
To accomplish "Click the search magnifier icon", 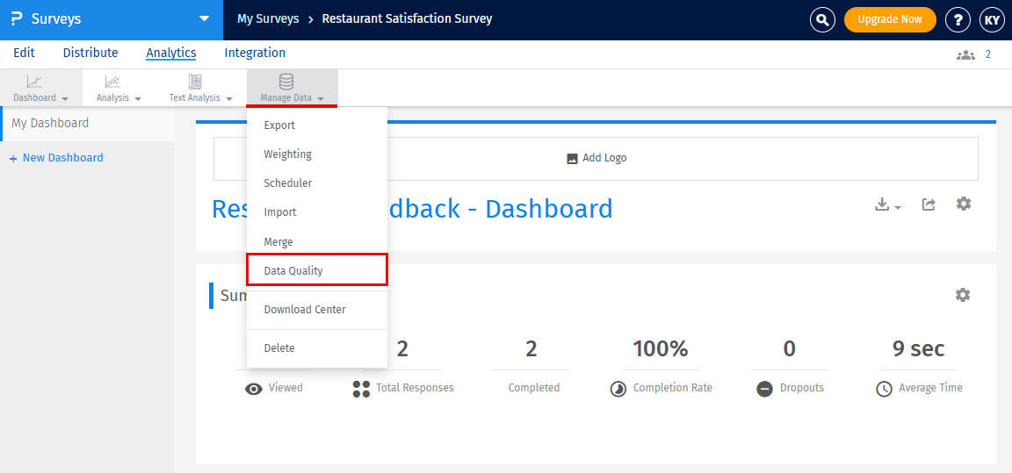I will click(x=822, y=19).
